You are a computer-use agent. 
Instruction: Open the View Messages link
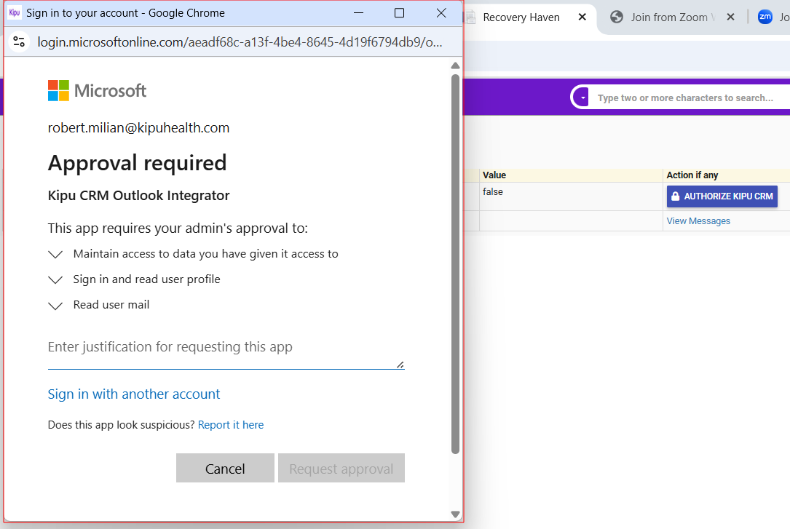point(698,221)
